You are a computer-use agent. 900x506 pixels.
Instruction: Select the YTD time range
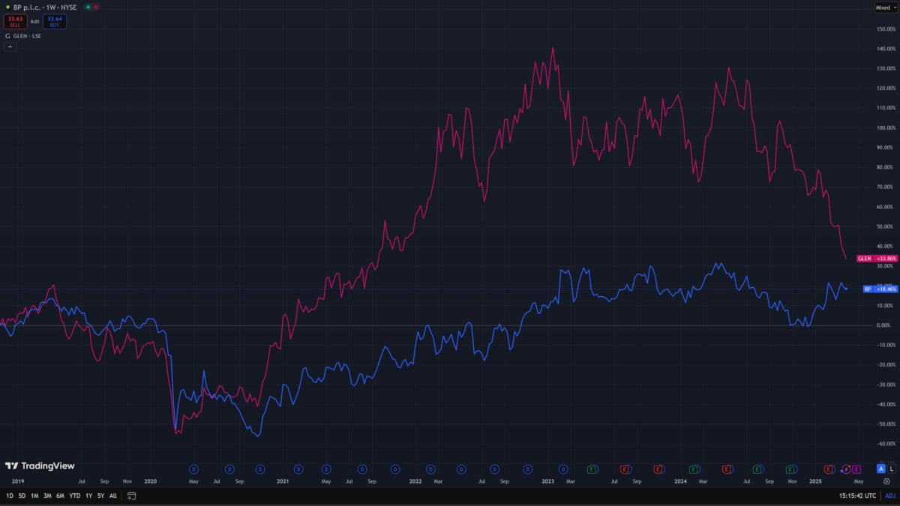pyautogui.click(x=75, y=496)
